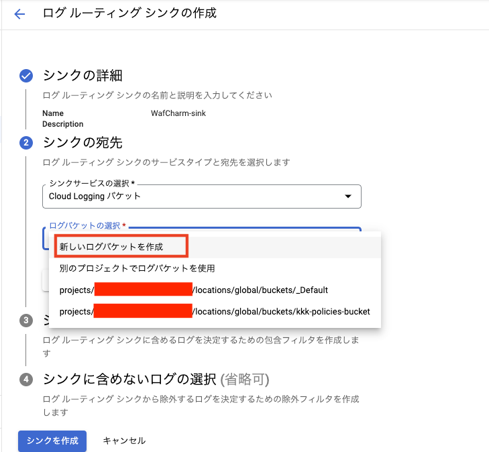Open the シンクの宛先 step heading

coord(83,142)
